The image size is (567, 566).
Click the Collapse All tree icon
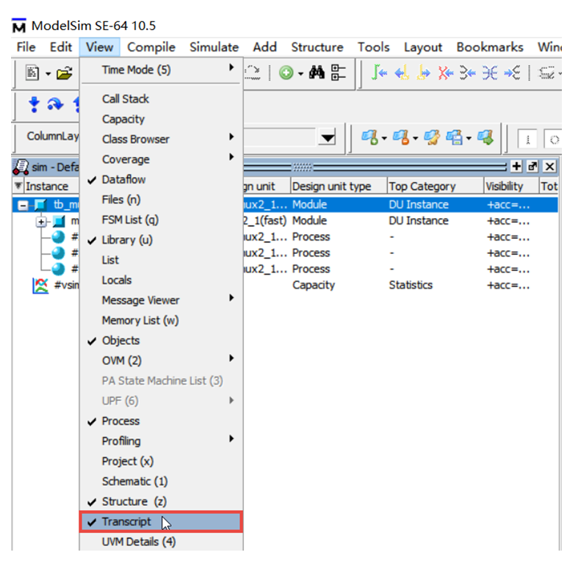point(339,73)
